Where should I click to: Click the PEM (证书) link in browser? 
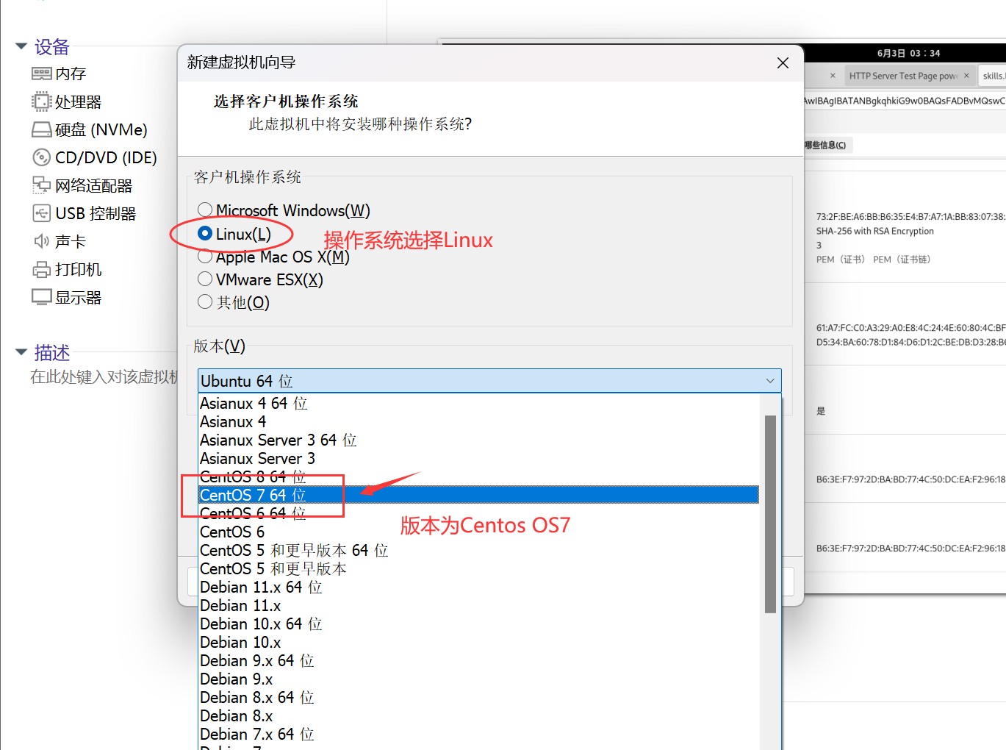pos(840,260)
